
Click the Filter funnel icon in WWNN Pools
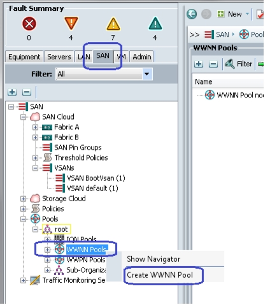tap(230, 64)
